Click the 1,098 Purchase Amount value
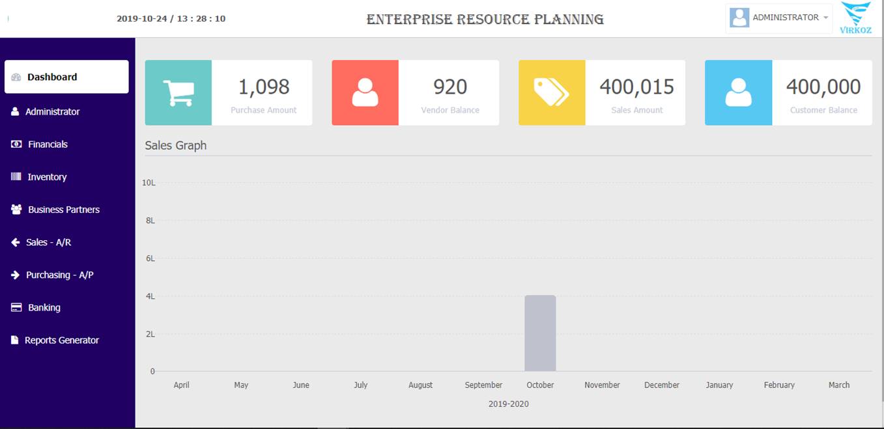Screen dimensions: 884x429 pyautogui.click(x=263, y=87)
